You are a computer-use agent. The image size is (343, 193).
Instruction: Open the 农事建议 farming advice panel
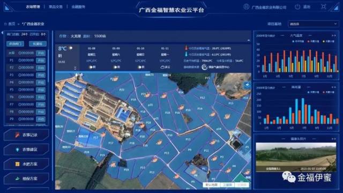[26, 150]
